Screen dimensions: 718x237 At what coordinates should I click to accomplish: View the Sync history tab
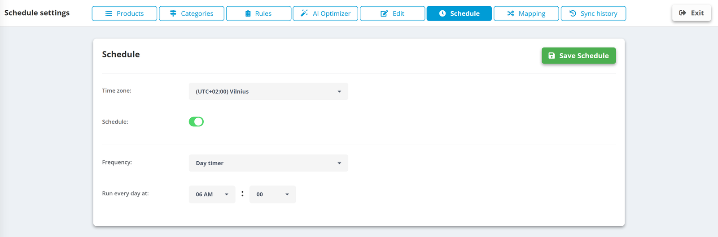pyautogui.click(x=593, y=13)
